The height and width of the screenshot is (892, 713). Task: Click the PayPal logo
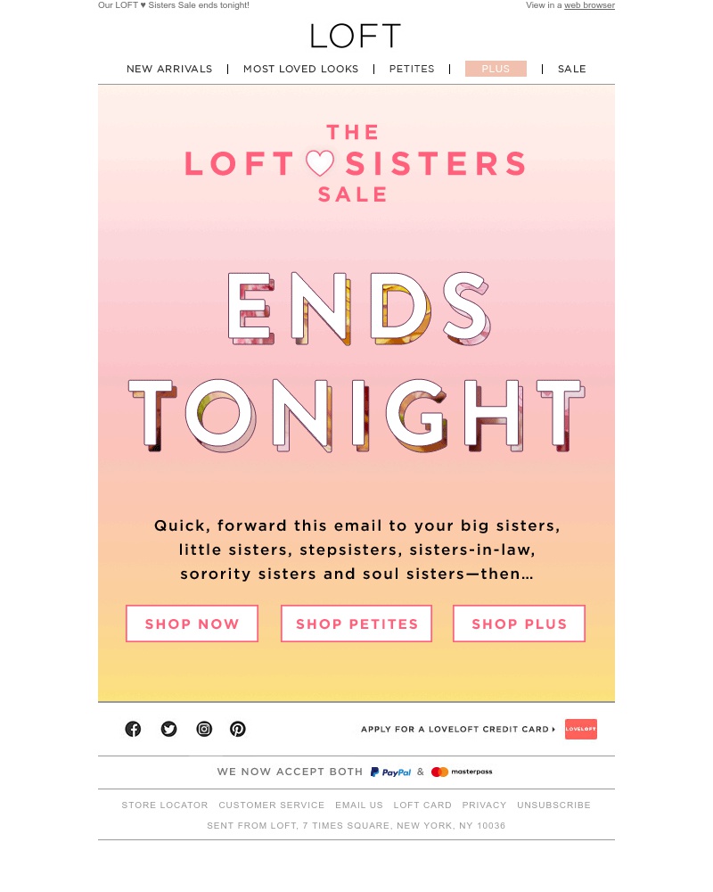[390, 772]
